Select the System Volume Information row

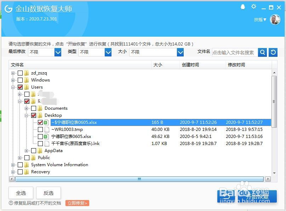(x=140, y=165)
